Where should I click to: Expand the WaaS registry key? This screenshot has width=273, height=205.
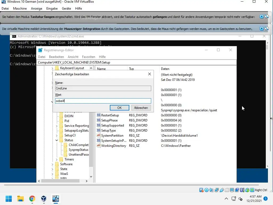click(53, 174)
